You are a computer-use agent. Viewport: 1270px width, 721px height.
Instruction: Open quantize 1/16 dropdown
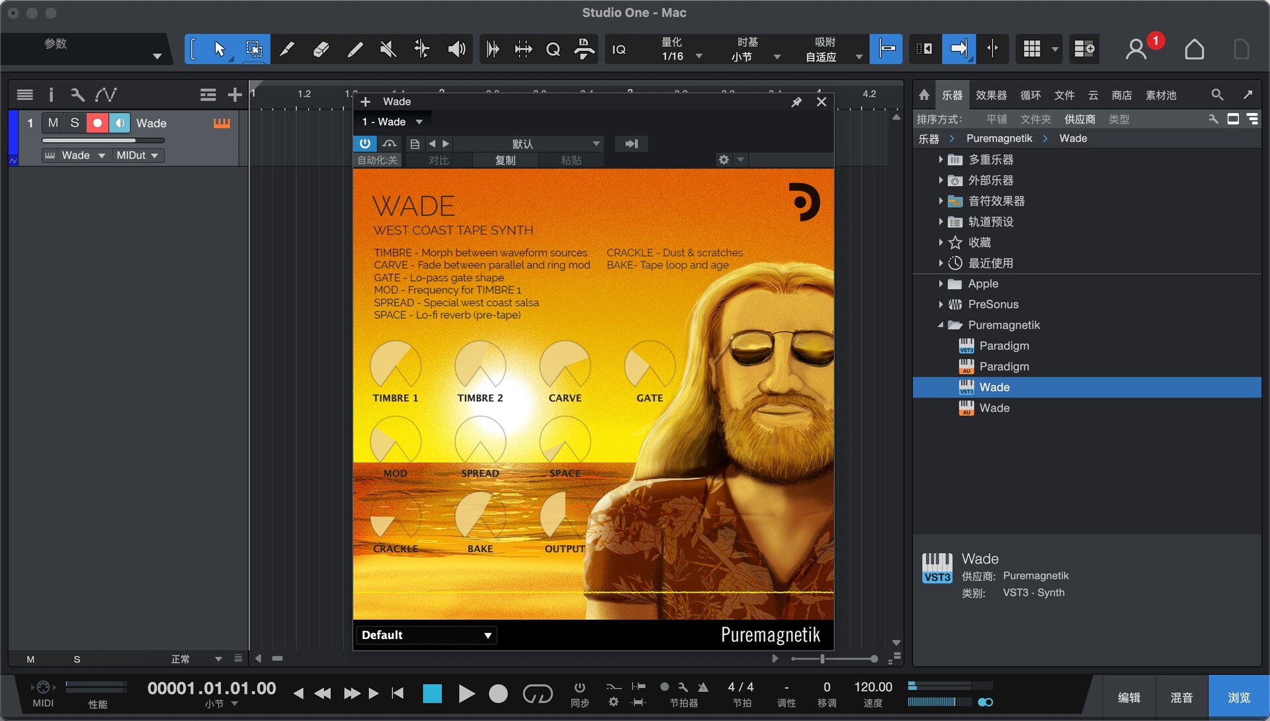pyautogui.click(x=681, y=57)
